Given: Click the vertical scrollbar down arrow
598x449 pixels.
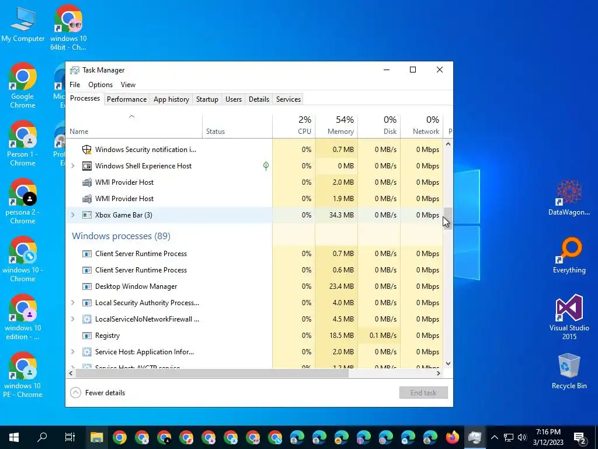Looking at the screenshot, I should tap(448, 364).
